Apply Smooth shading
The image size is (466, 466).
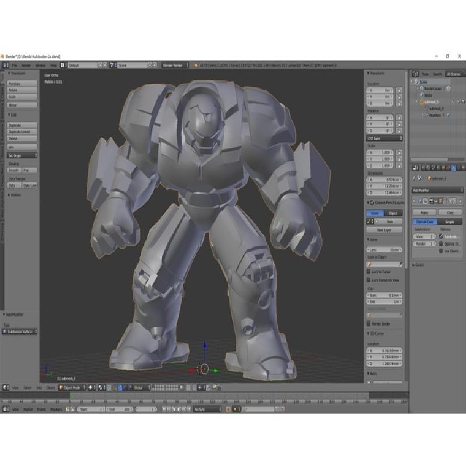[14, 170]
